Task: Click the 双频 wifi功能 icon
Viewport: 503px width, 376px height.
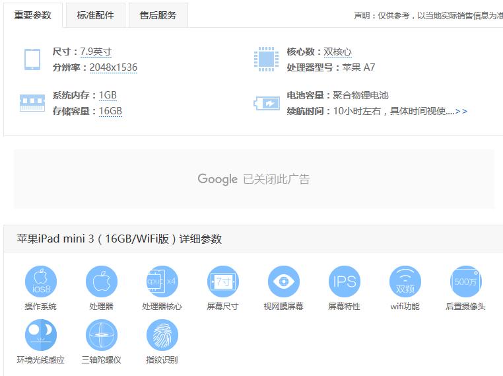Action: [x=405, y=282]
